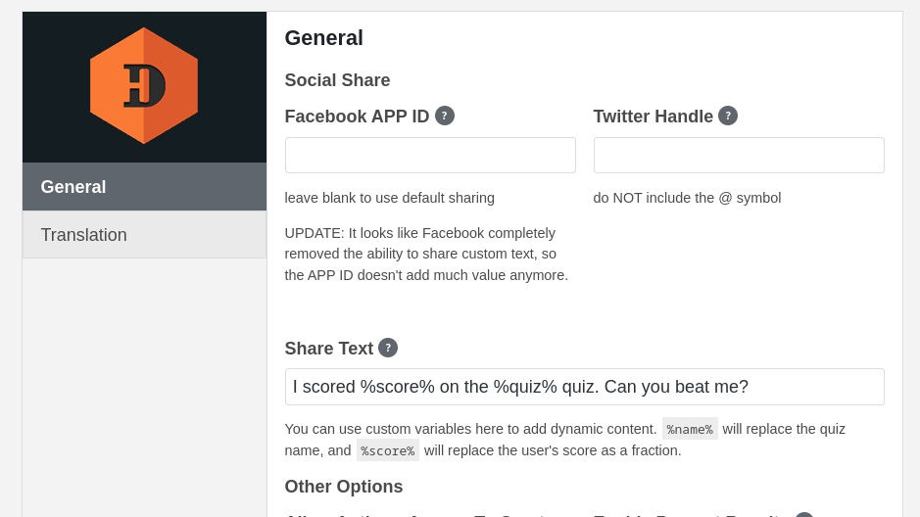
Task: Click the %name% variable code tag
Action: [x=690, y=429]
